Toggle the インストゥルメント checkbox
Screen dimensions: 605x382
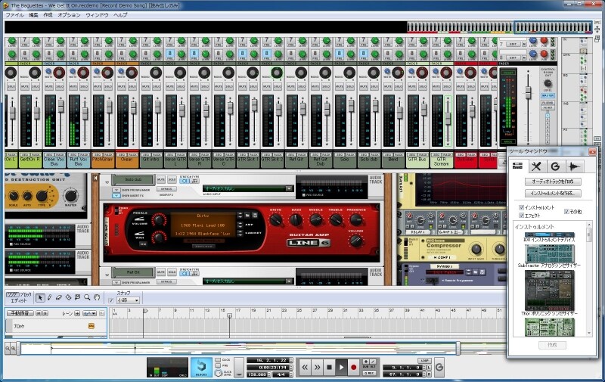coord(520,207)
